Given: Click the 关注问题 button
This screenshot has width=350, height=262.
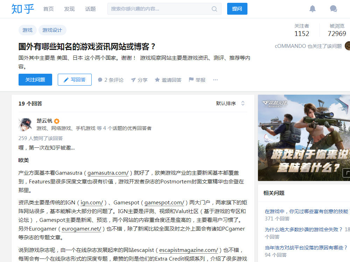Looking at the screenshot, I should [x=35, y=80].
